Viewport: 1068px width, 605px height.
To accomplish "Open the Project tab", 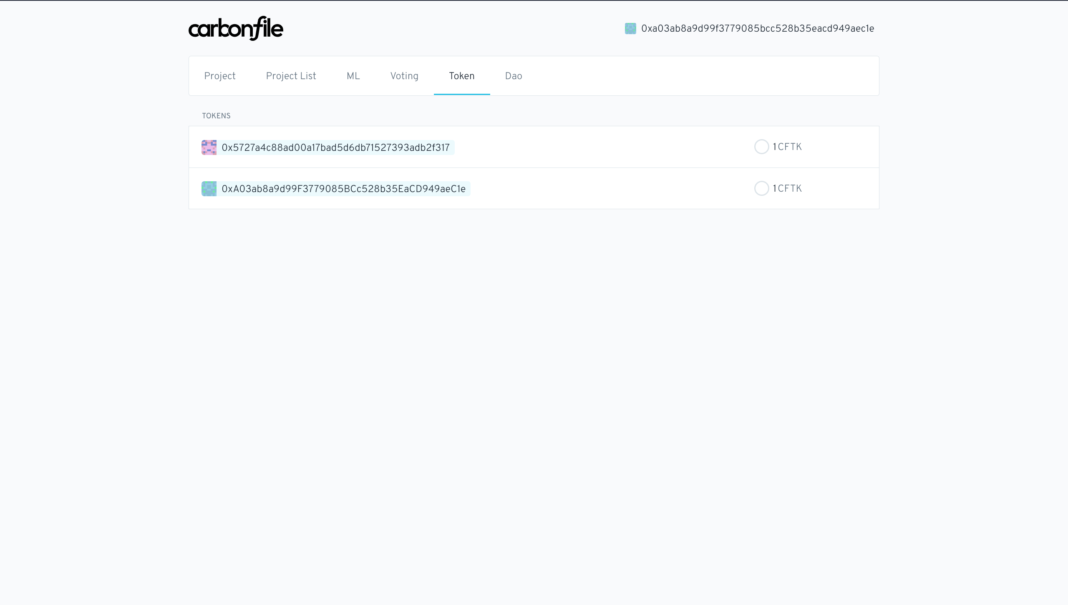I will coord(220,76).
